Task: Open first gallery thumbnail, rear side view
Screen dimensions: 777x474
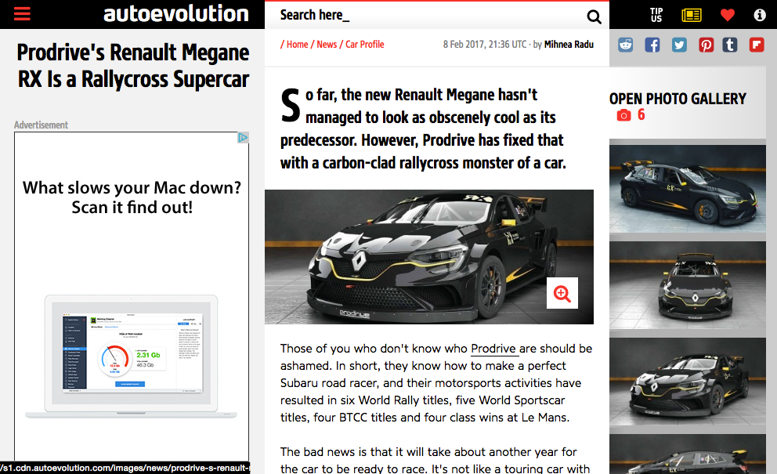Action: (687, 189)
